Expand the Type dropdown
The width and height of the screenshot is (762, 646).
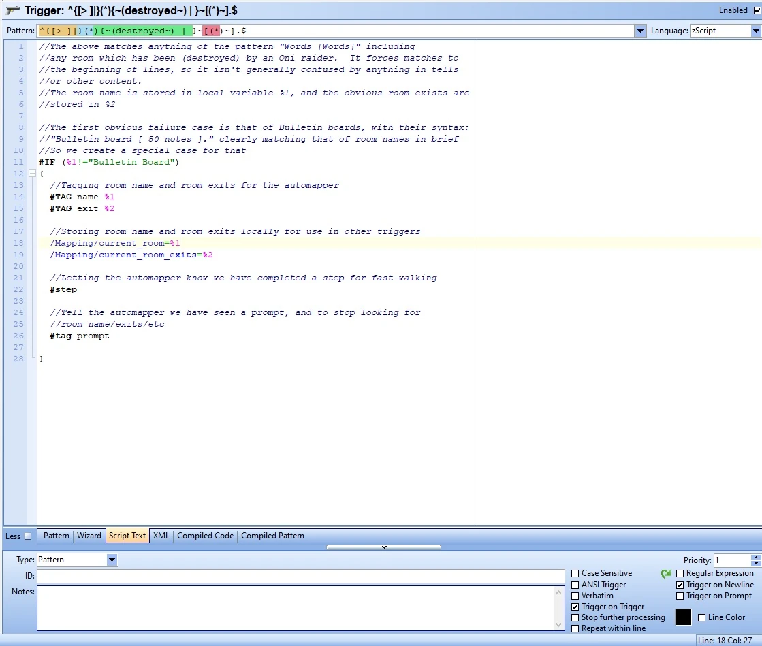[112, 560]
